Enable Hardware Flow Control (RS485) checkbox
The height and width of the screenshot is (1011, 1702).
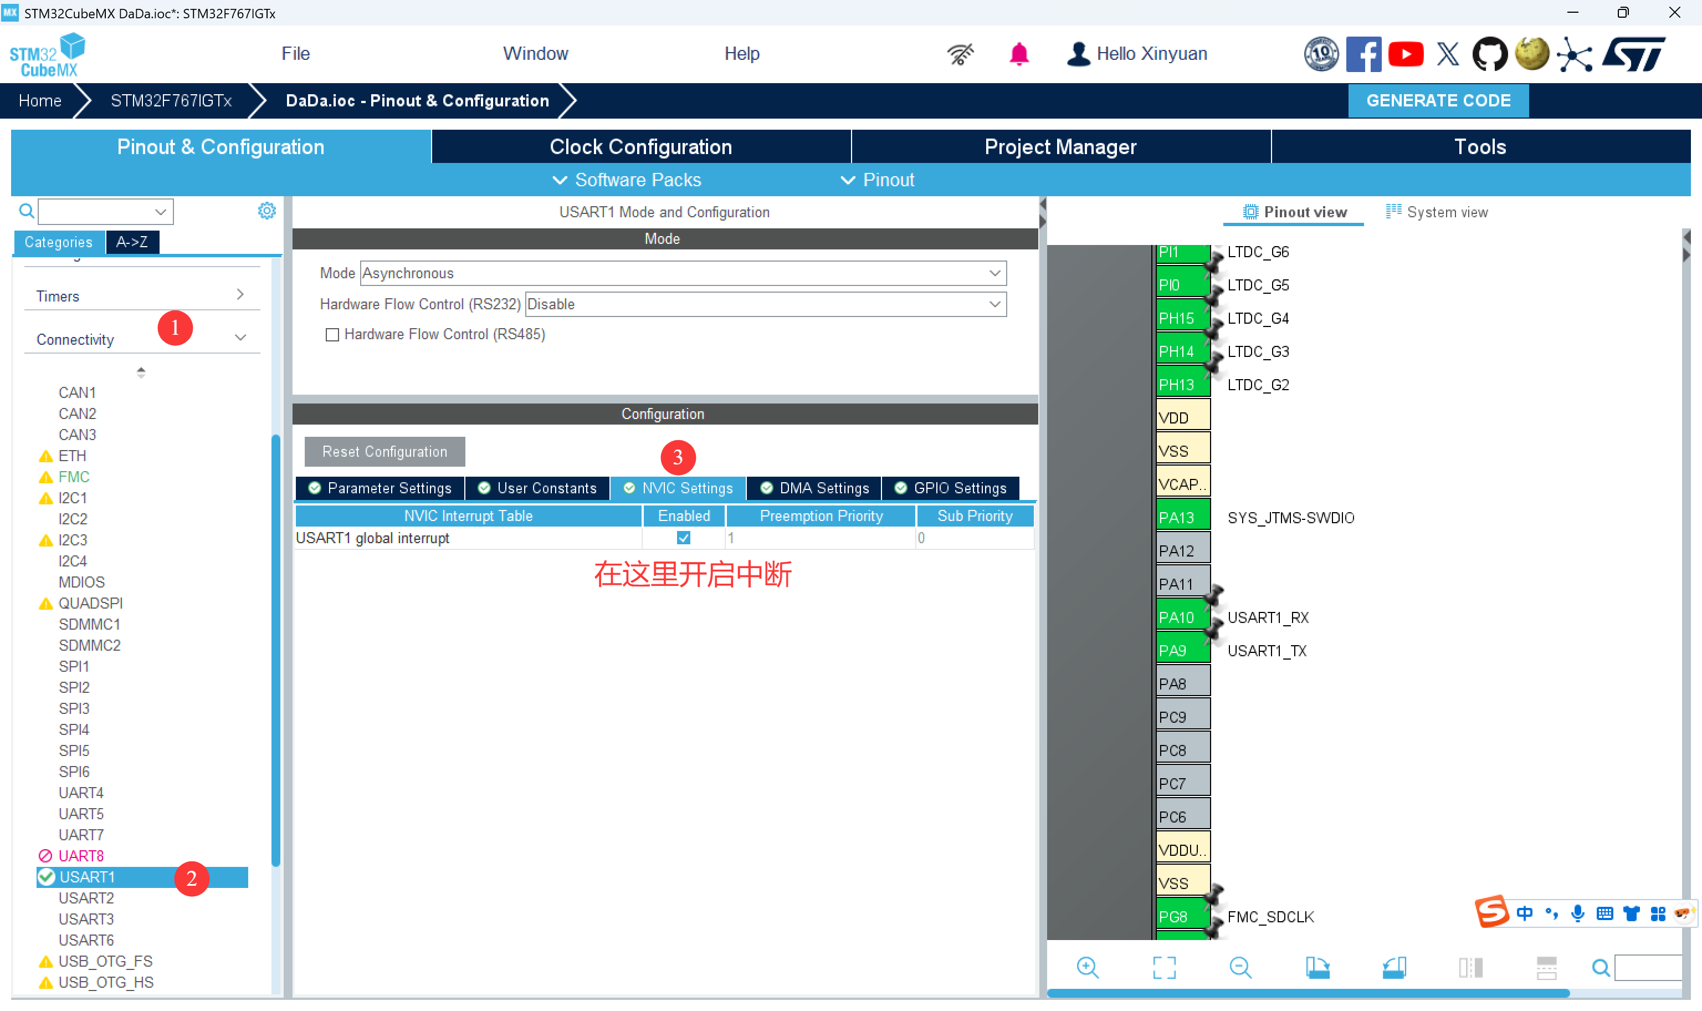pos(332,334)
